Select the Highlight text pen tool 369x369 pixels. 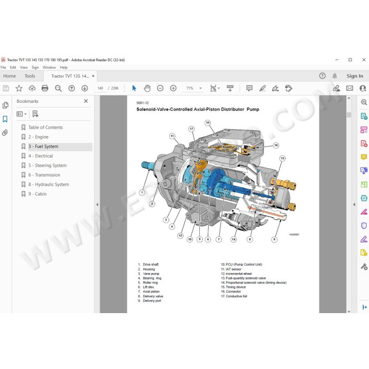point(263,88)
